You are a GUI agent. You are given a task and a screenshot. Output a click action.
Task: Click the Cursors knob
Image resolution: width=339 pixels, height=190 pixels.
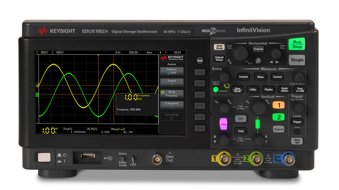click(298, 77)
